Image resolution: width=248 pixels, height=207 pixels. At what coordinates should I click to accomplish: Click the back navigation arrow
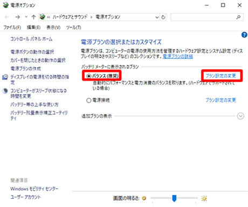pos(7,17)
